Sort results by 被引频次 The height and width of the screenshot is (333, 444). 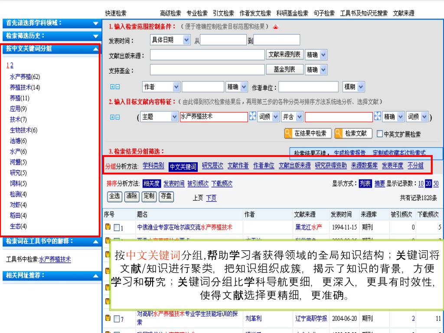198,184
